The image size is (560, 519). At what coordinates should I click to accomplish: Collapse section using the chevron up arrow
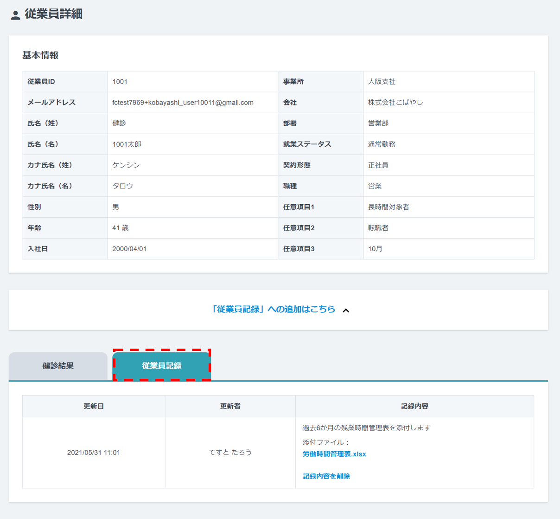(x=346, y=310)
